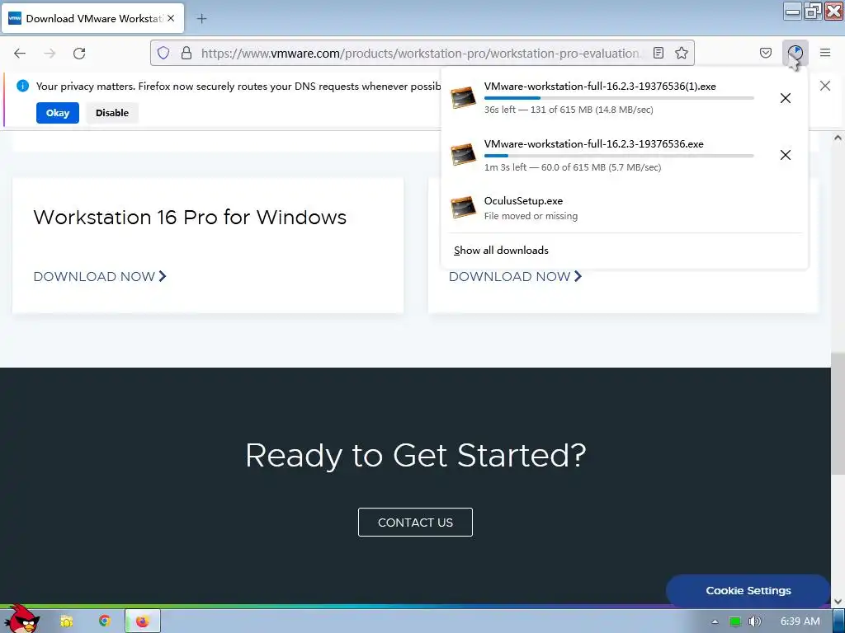Open Cookie Settings

[x=748, y=590]
